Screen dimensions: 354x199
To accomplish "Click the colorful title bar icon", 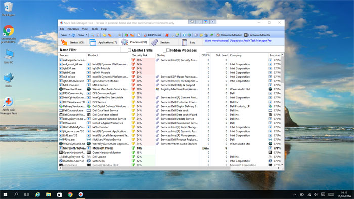I will click(206, 22).
